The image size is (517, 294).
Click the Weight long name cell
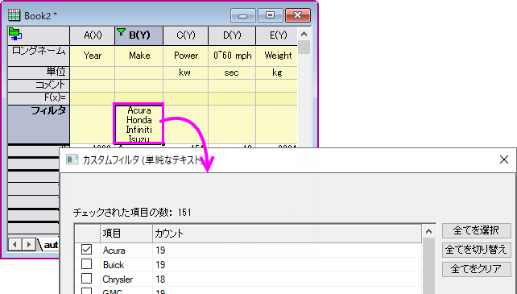pos(276,56)
